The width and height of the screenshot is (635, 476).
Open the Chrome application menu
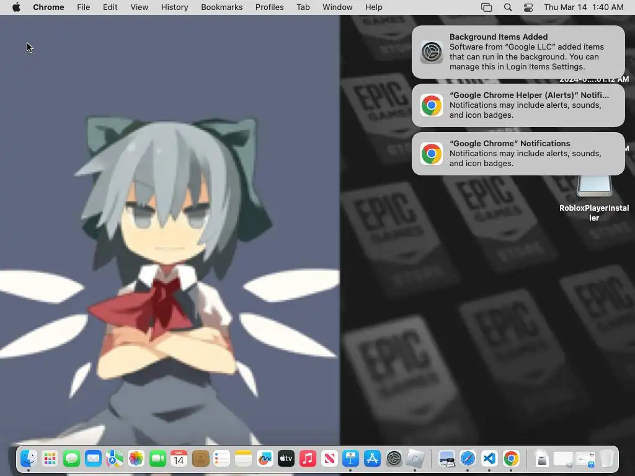[48, 7]
